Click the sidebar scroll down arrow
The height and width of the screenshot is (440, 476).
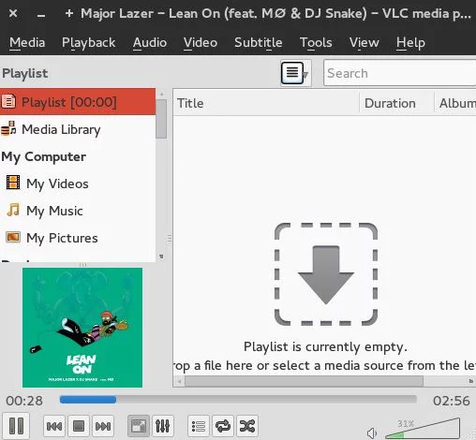[x=161, y=257]
